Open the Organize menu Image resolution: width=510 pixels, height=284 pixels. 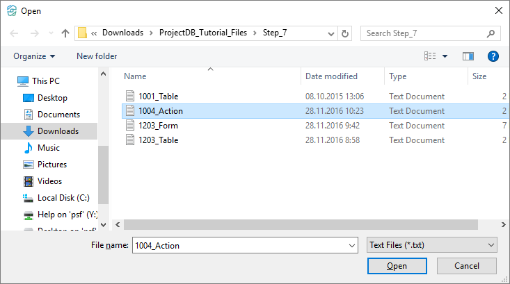pyautogui.click(x=34, y=56)
